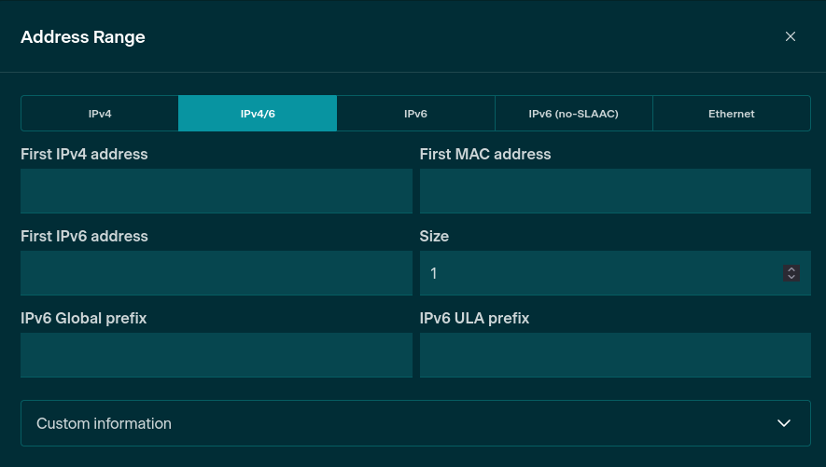The width and height of the screenshot is (826, 467).
Task: Switch to the IPv4 tab
Action: pos(100,114)
